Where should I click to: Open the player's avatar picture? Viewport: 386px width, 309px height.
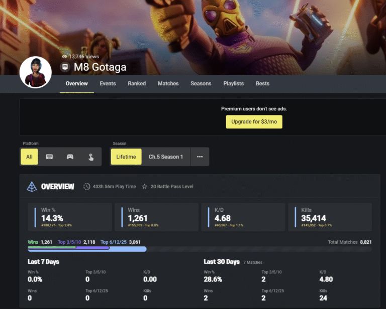(x=36, y=72)
